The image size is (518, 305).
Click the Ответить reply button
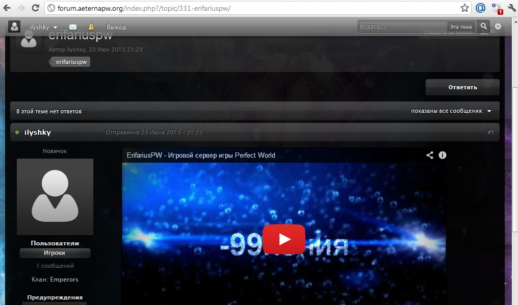(462, 87)
